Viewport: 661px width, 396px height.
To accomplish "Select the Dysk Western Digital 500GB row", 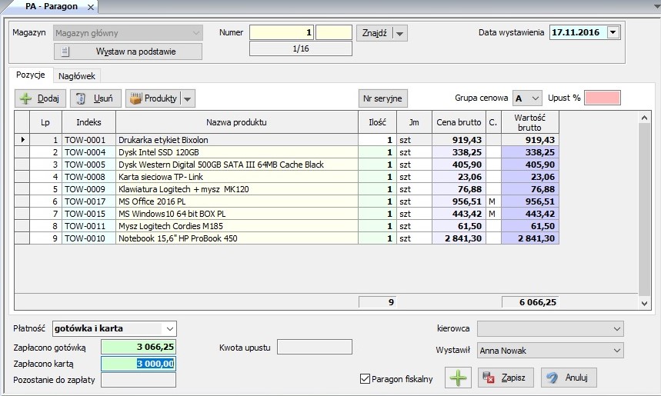I will (287, 165).
